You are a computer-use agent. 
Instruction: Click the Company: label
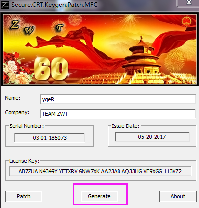17,112
